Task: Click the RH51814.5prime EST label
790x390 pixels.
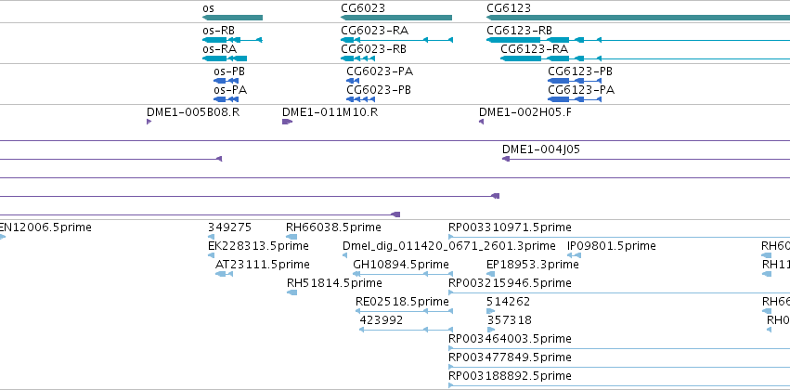Action: coord(334,283)
